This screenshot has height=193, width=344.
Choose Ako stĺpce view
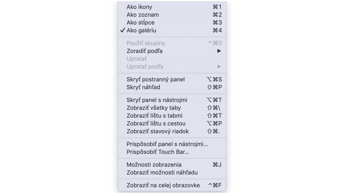click(172, 22)
